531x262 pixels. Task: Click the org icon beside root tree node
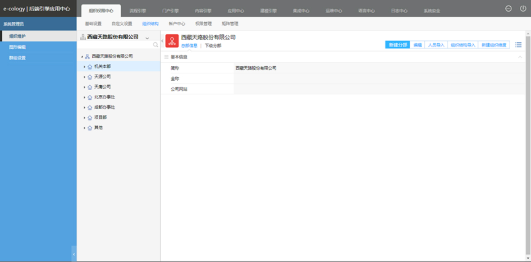click(x=87, y=56)
